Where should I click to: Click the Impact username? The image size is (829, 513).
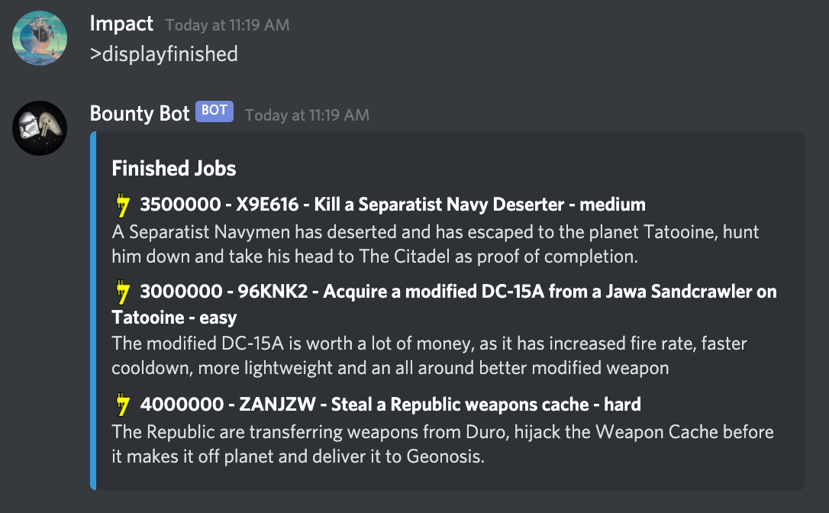[x=121, y=24]
